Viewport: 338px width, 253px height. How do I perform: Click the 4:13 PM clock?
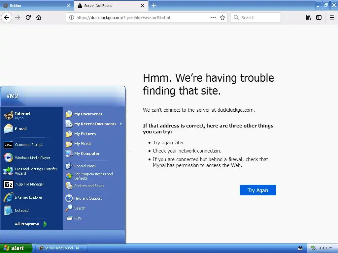click(326, 248)
